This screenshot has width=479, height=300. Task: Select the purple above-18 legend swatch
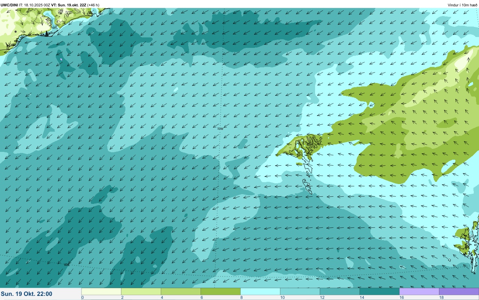(x=459, y=291)
